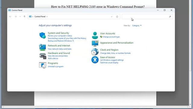Click Optimize visual display
Screen dimensions: 193x109
(109, 63)
